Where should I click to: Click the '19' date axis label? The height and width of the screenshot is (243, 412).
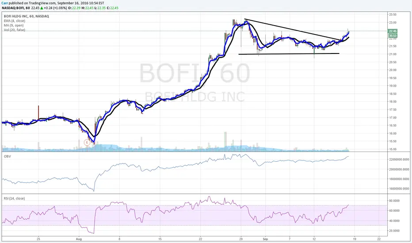355,239
